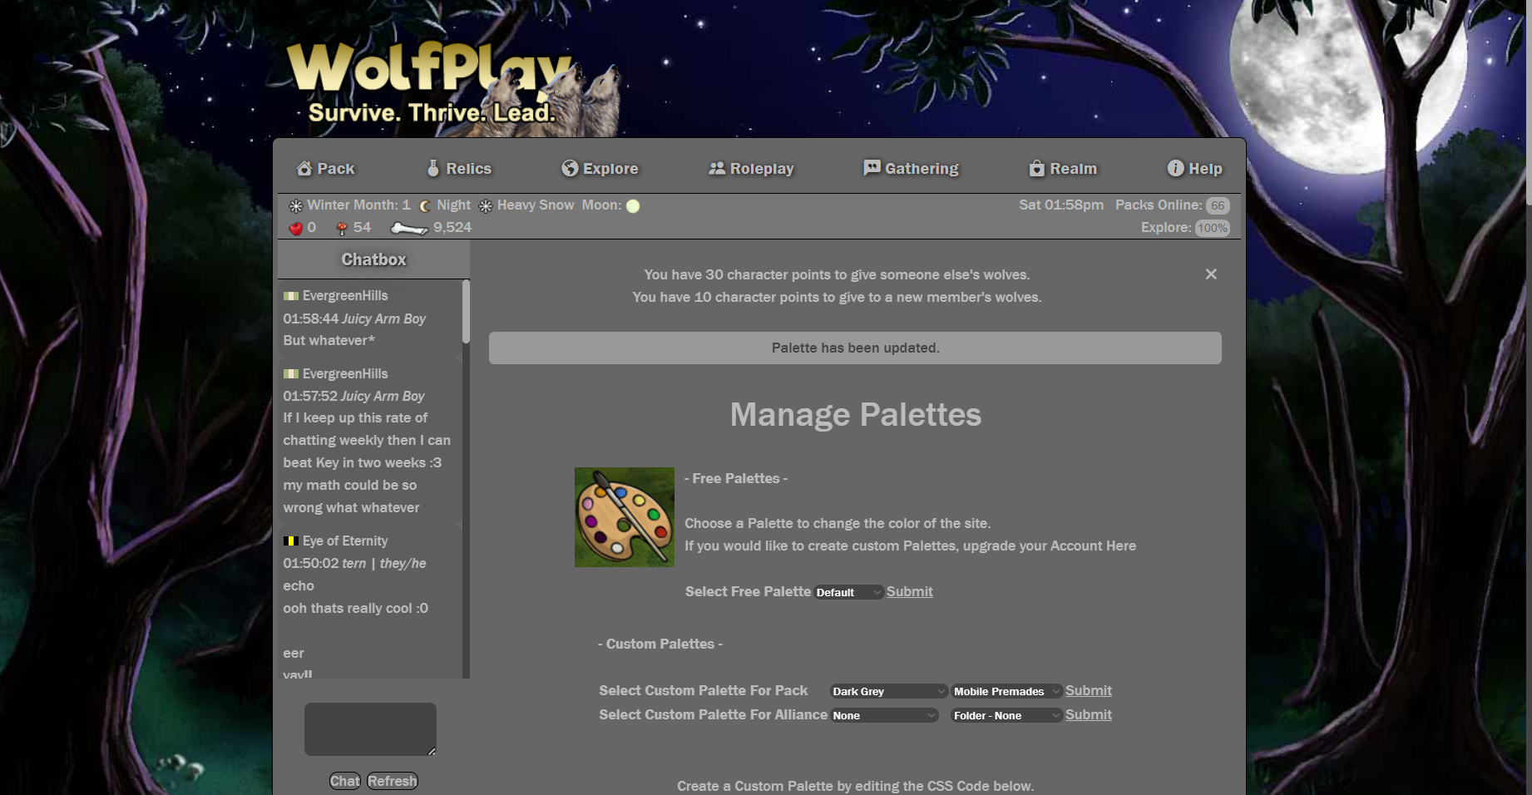Click the chat message text box
Screen dimensions: 1532x795
(370, 729)
